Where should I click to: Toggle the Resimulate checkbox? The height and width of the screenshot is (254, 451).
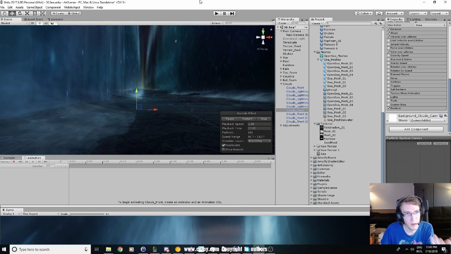point(224,145)
